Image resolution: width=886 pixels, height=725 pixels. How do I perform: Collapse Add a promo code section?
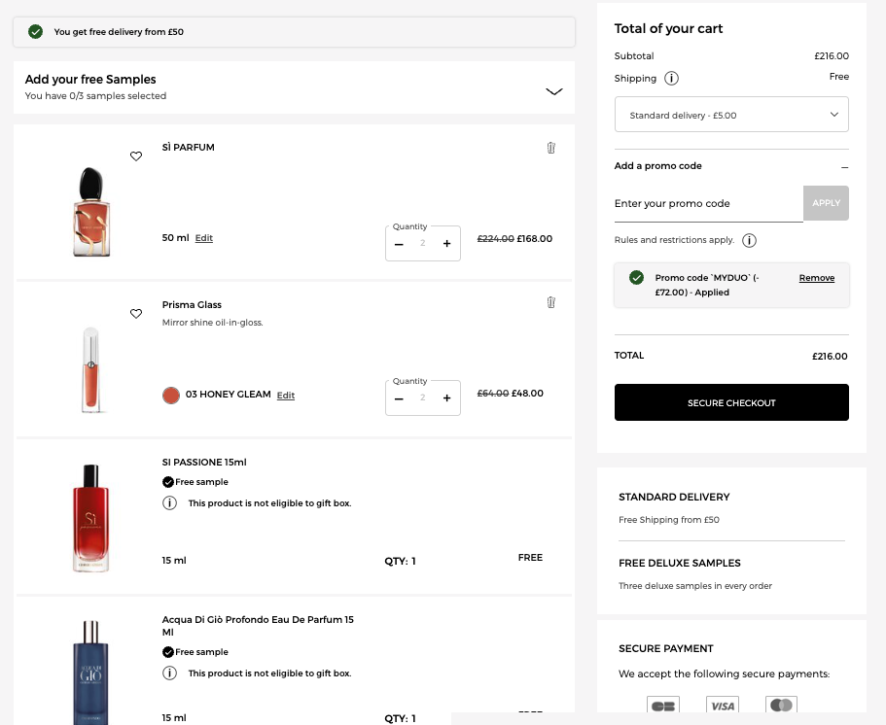coord(844,167)
